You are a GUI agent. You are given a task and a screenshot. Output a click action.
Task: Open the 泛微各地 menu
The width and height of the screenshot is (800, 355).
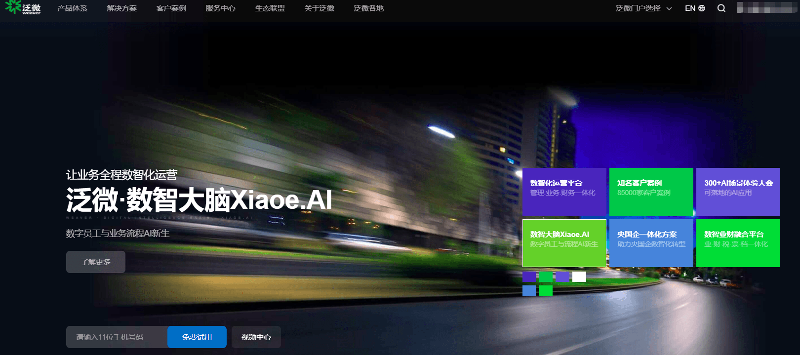click(368, 8)
